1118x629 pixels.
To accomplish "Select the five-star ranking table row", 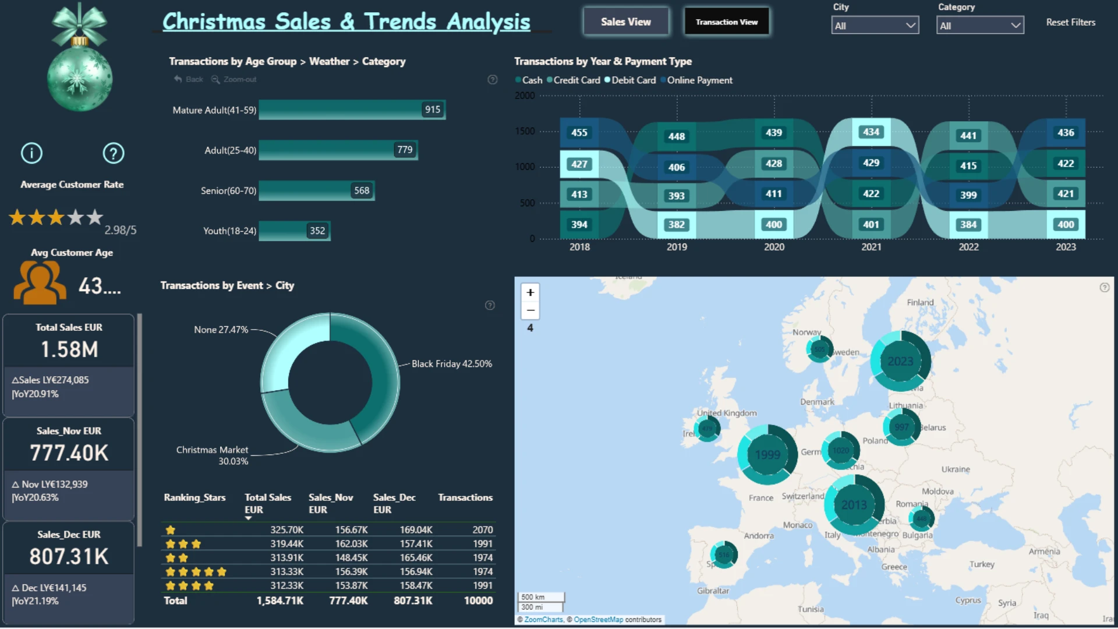I will [328, 572].
